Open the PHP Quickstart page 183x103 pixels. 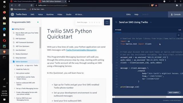(21, 39)
